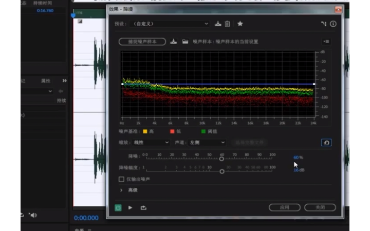
Task: Click the 降噪 noise reduction slider handle
Action: pyautogui.click(x=221, y=159)
